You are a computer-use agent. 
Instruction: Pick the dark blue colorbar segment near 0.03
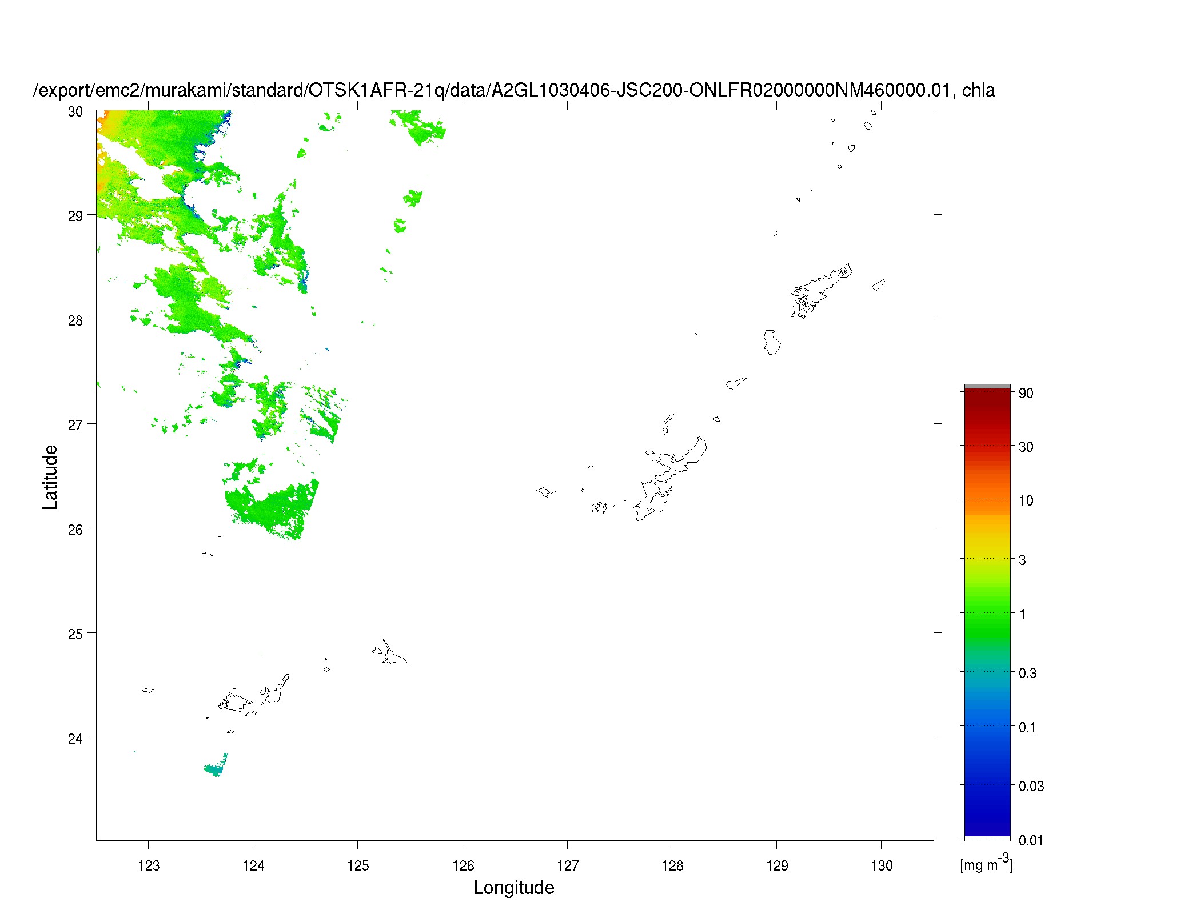coord(987,786)
